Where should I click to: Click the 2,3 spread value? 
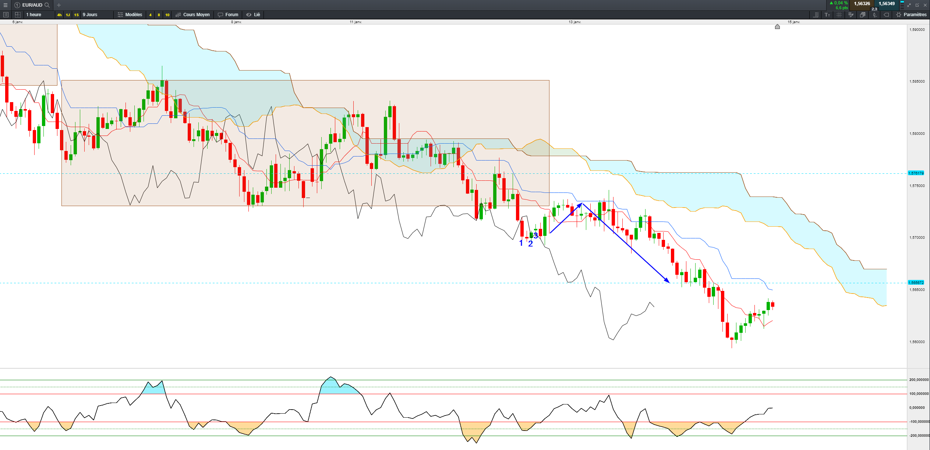coord(874,9)
